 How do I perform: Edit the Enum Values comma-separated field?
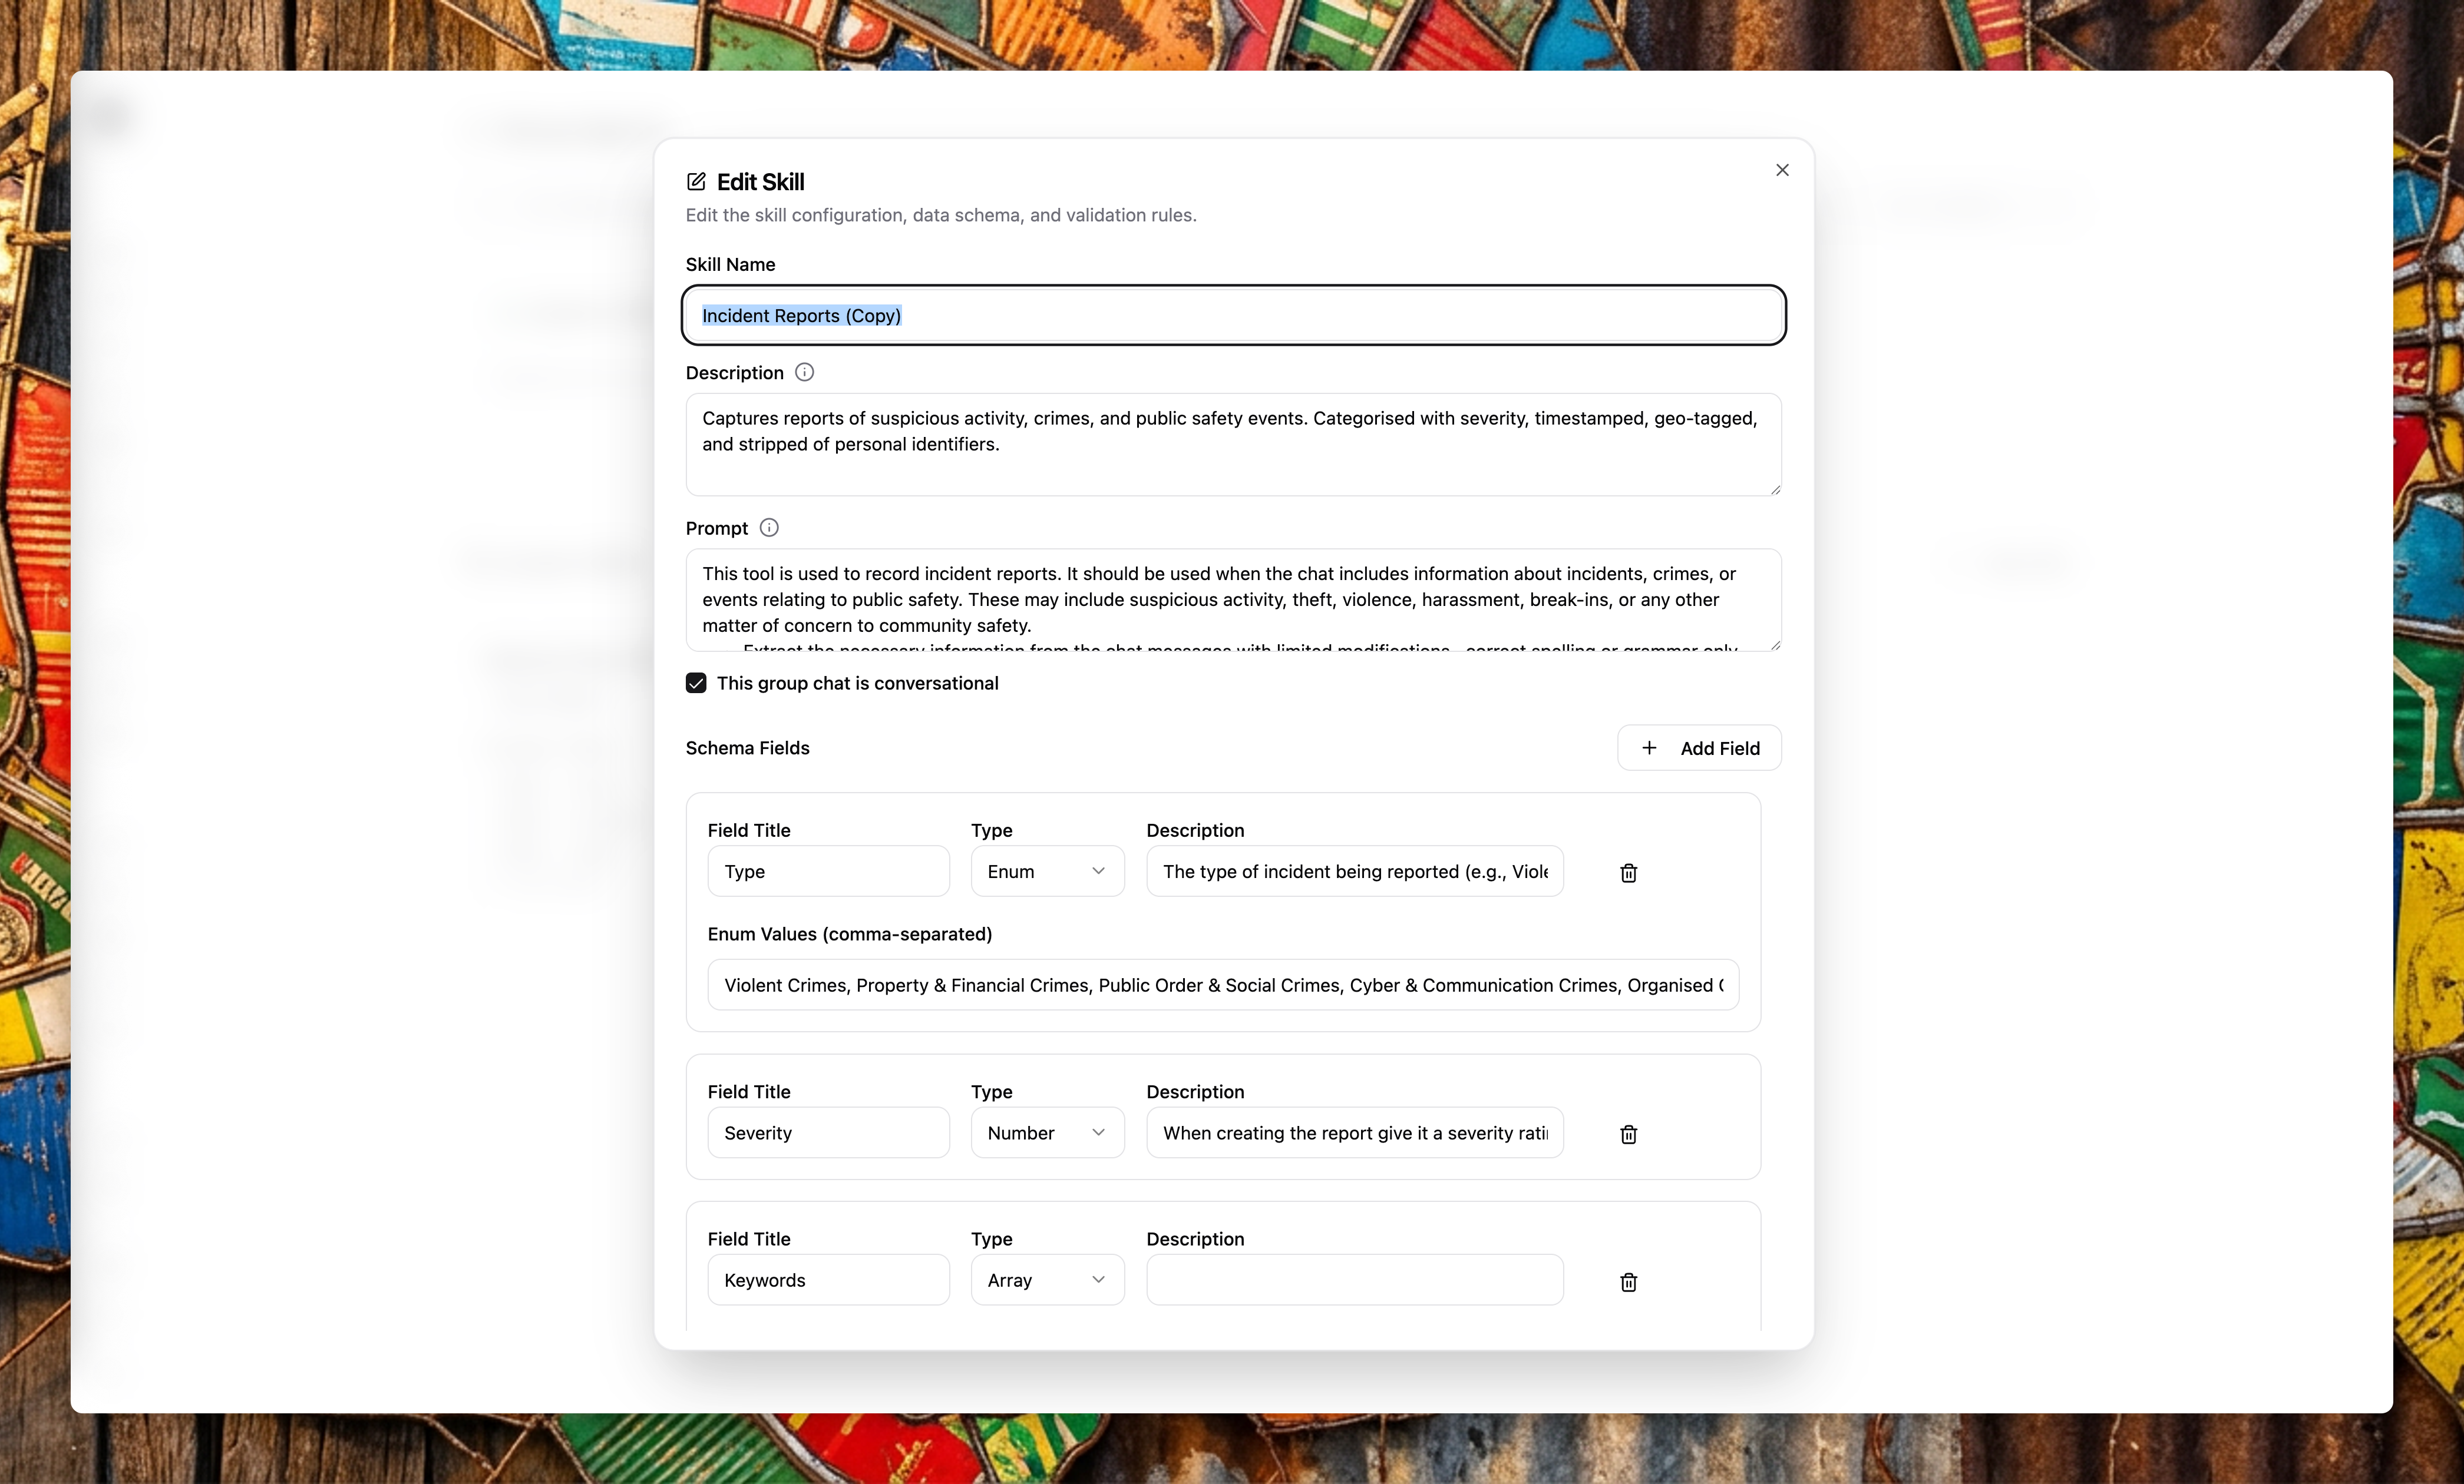pos(1222,985)
